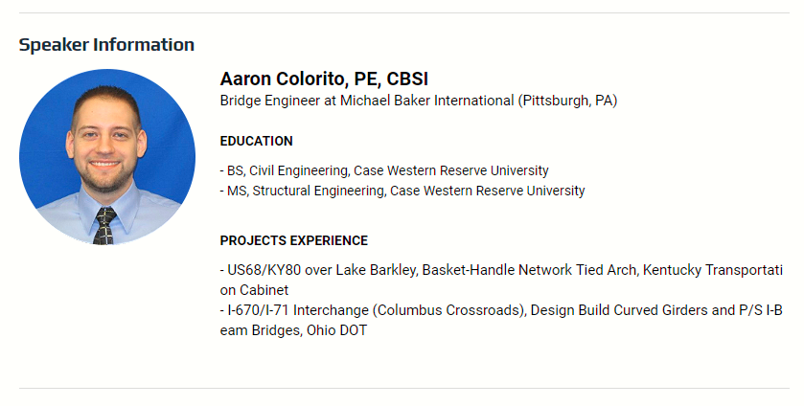Click the MS, Structural Engineering entry

[x=402, y=191]
